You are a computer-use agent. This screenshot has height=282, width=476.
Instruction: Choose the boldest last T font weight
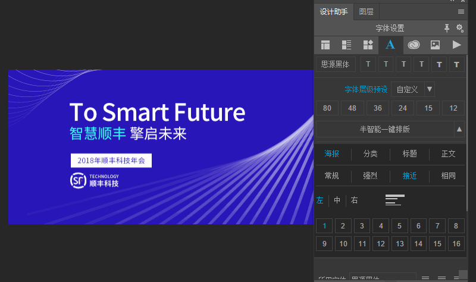tap(456, 64)
